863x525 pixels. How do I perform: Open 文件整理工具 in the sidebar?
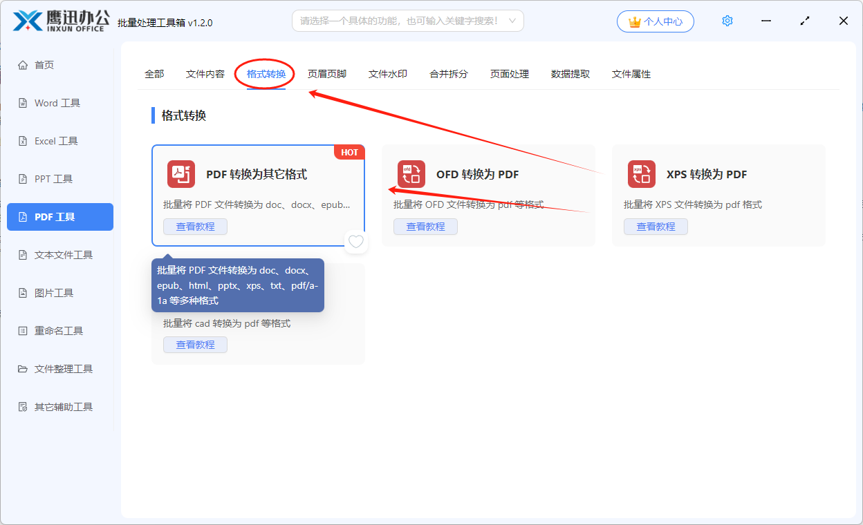(60, 369)
